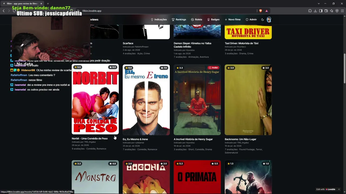Click the address bar showing filbin.lovable.app
346x194 pixels.
[168, 11]
